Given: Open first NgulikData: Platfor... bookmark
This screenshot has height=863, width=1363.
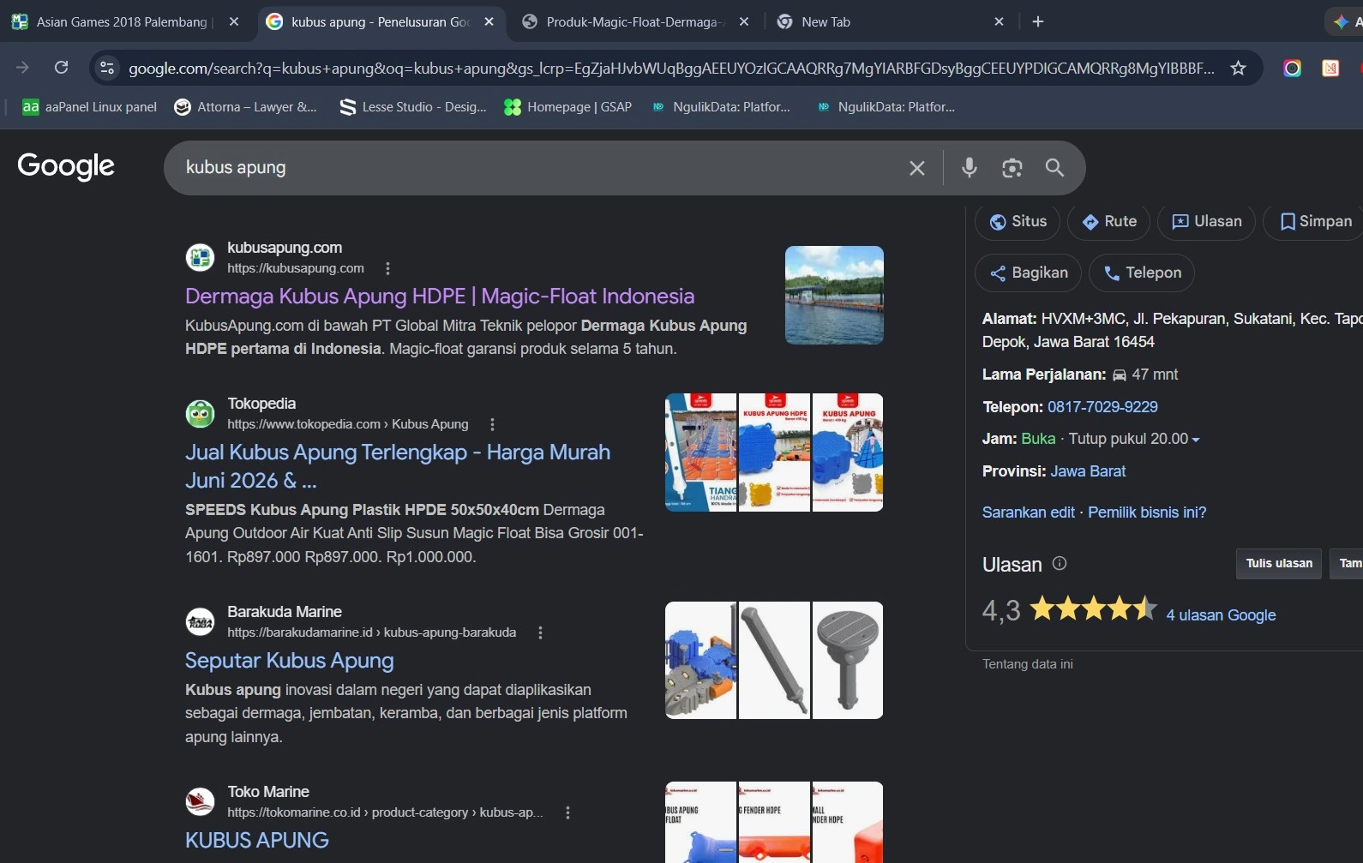Looking at the screenshot, I should [x=721, y=107].
